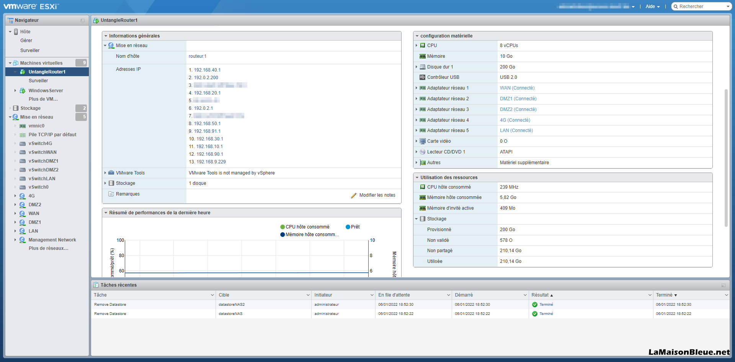Collapse the Utilisation des ressources section

417,178
